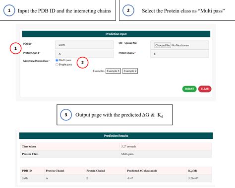Viewport: 235px width, 188px height.
Task: Click the '2a9h' cell in results table
Action: [x=25, y=178]
